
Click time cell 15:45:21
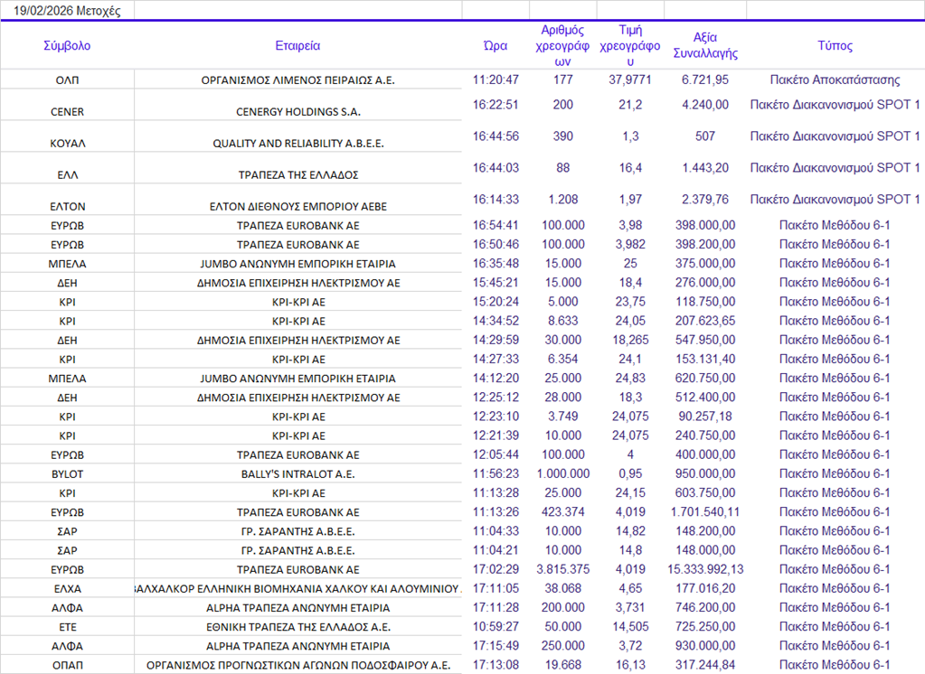[x=496, y=283]
